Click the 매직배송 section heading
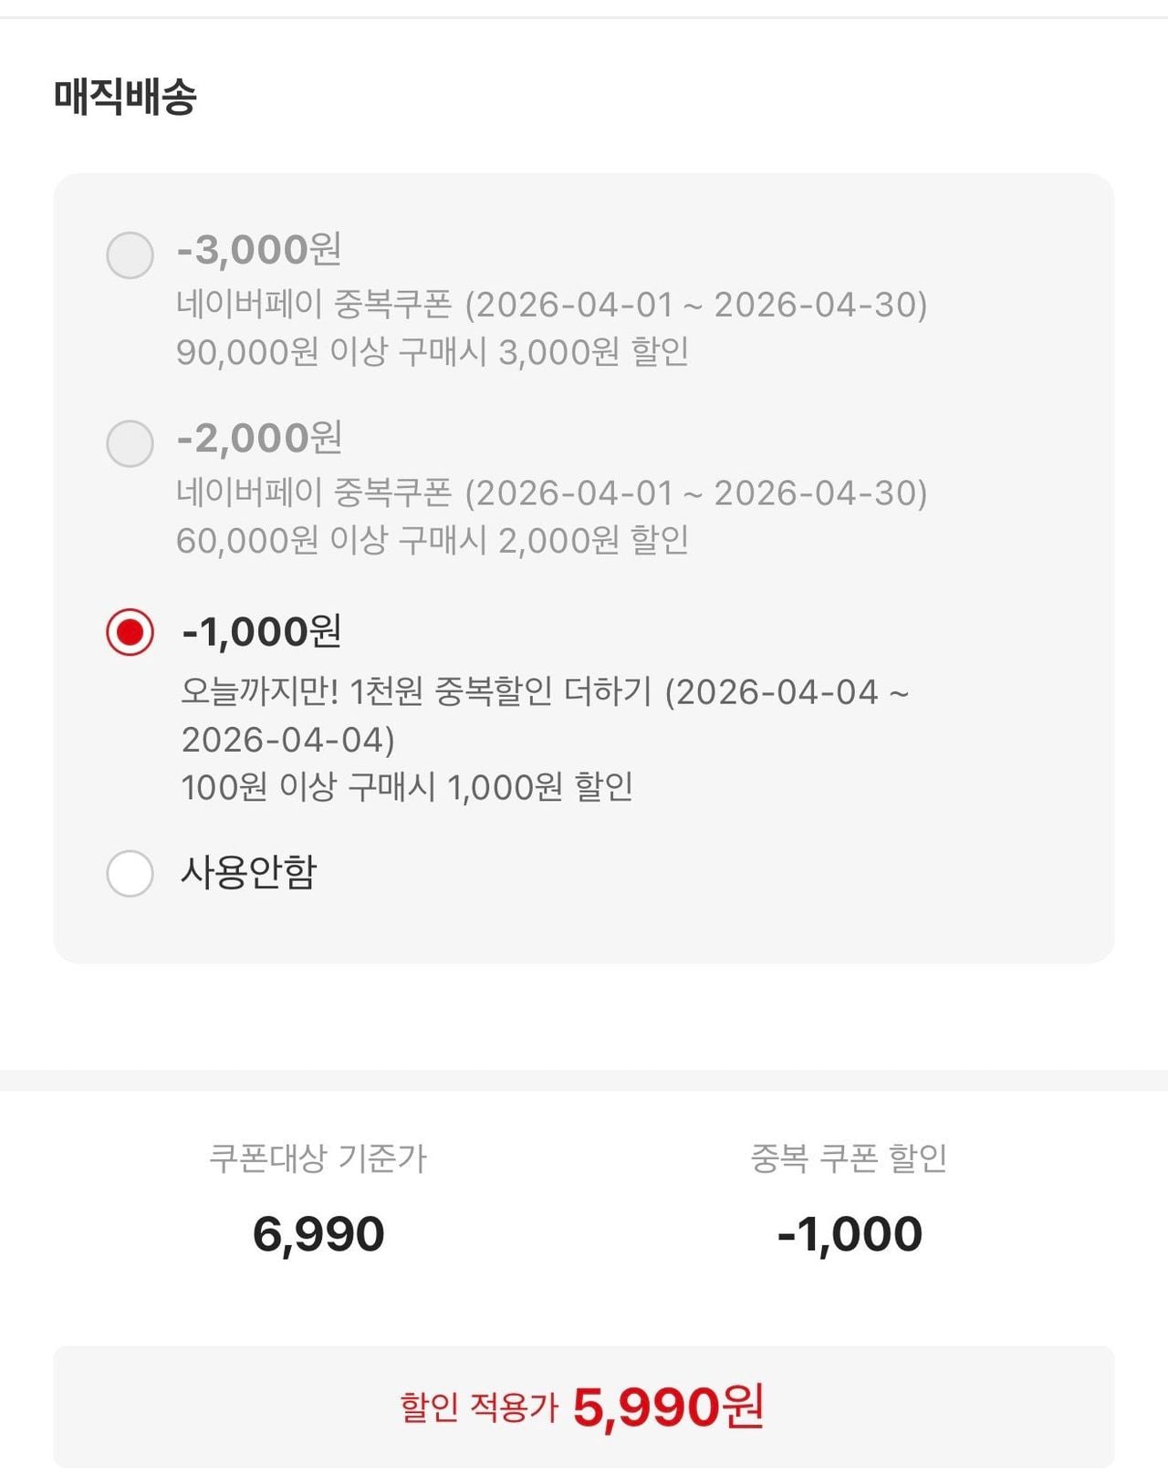 (125, 97)
